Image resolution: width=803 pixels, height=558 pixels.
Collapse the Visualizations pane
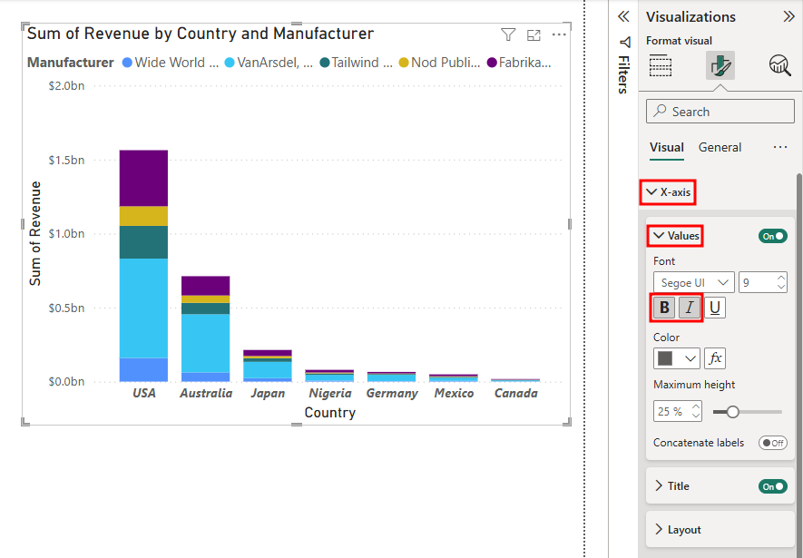pos(788,16)
